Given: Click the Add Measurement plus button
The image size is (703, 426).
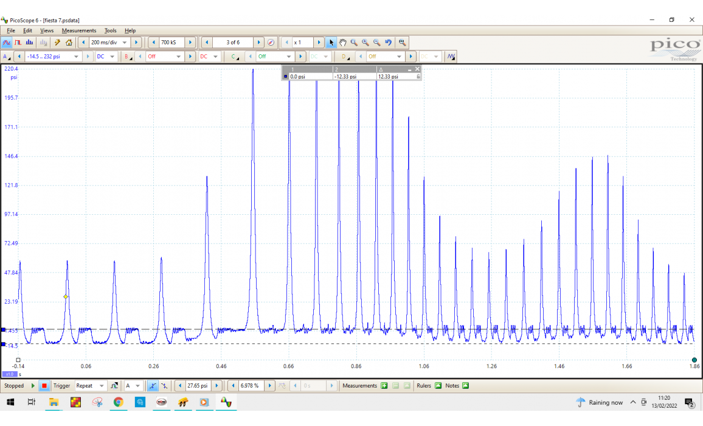Looking at the screenshot, I should (x=384, y=386).
